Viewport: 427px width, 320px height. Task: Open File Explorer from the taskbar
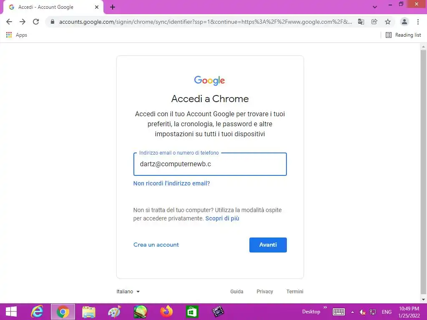pos(89,312)
